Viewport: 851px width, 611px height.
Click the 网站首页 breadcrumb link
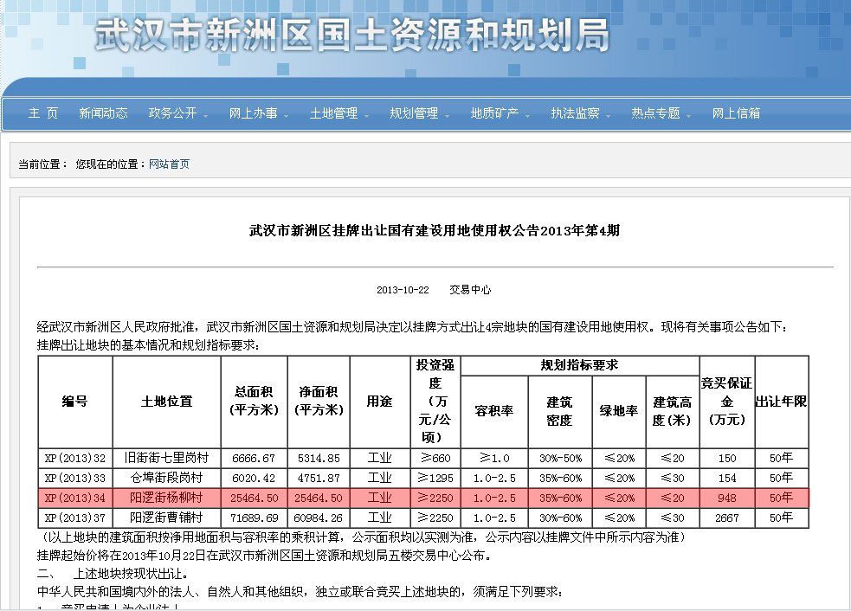(x=169, y=164)
